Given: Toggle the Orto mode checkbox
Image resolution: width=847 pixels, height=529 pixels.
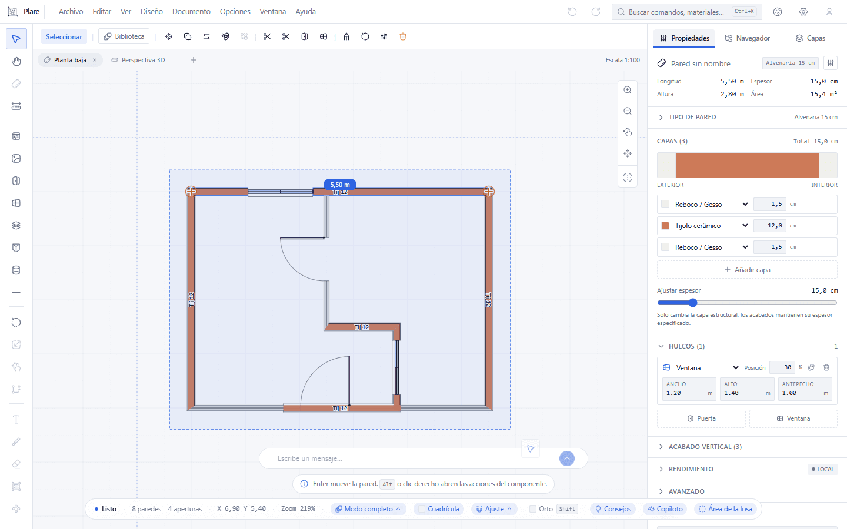Looking at the screenshot, I should point(533,509).
